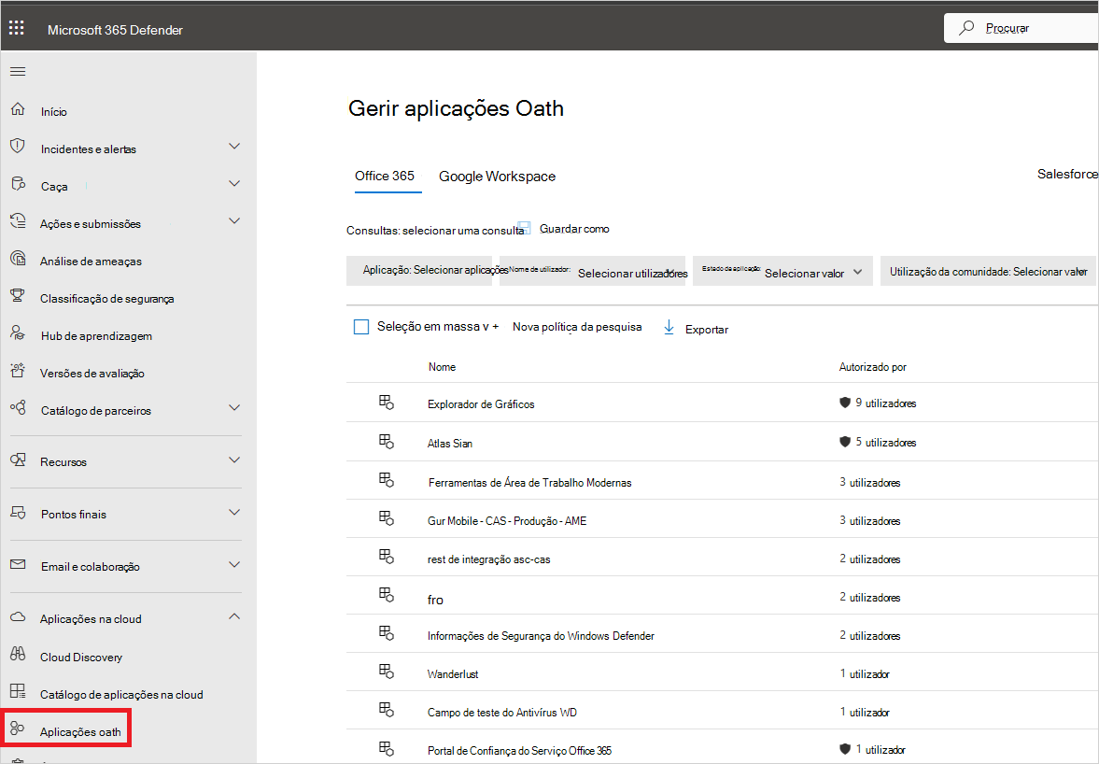Click the Exportar download icon
Image resolution: width=1099 pixels, height=764 pixels.
(x=669, y=328)
